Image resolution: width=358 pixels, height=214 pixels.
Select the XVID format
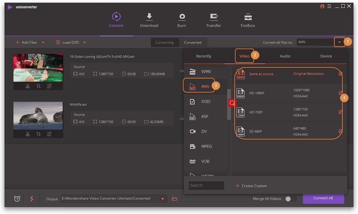[205, 102]
